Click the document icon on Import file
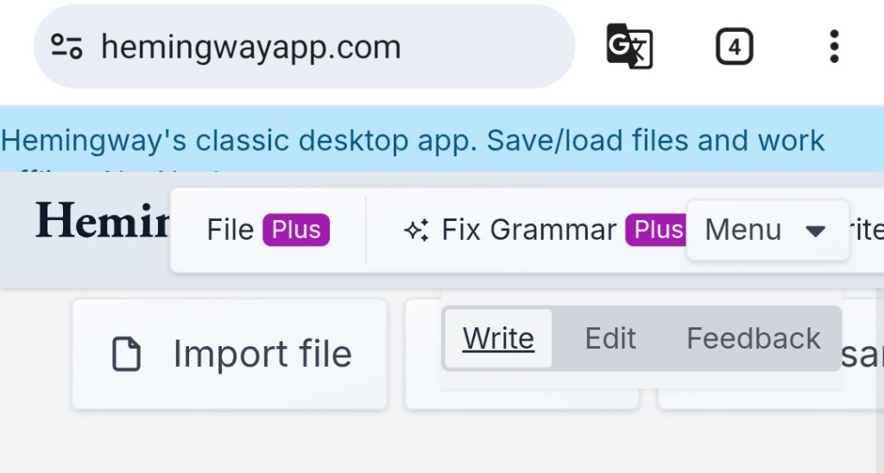This screenshot has height=473, width=884. click(x=127, y=355)
